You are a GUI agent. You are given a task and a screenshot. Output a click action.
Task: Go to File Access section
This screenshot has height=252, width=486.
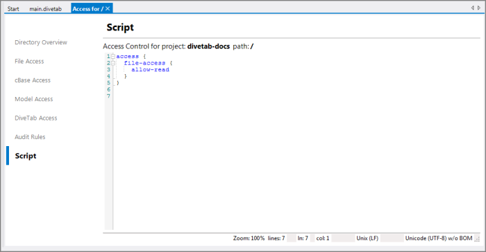[29, 61]
